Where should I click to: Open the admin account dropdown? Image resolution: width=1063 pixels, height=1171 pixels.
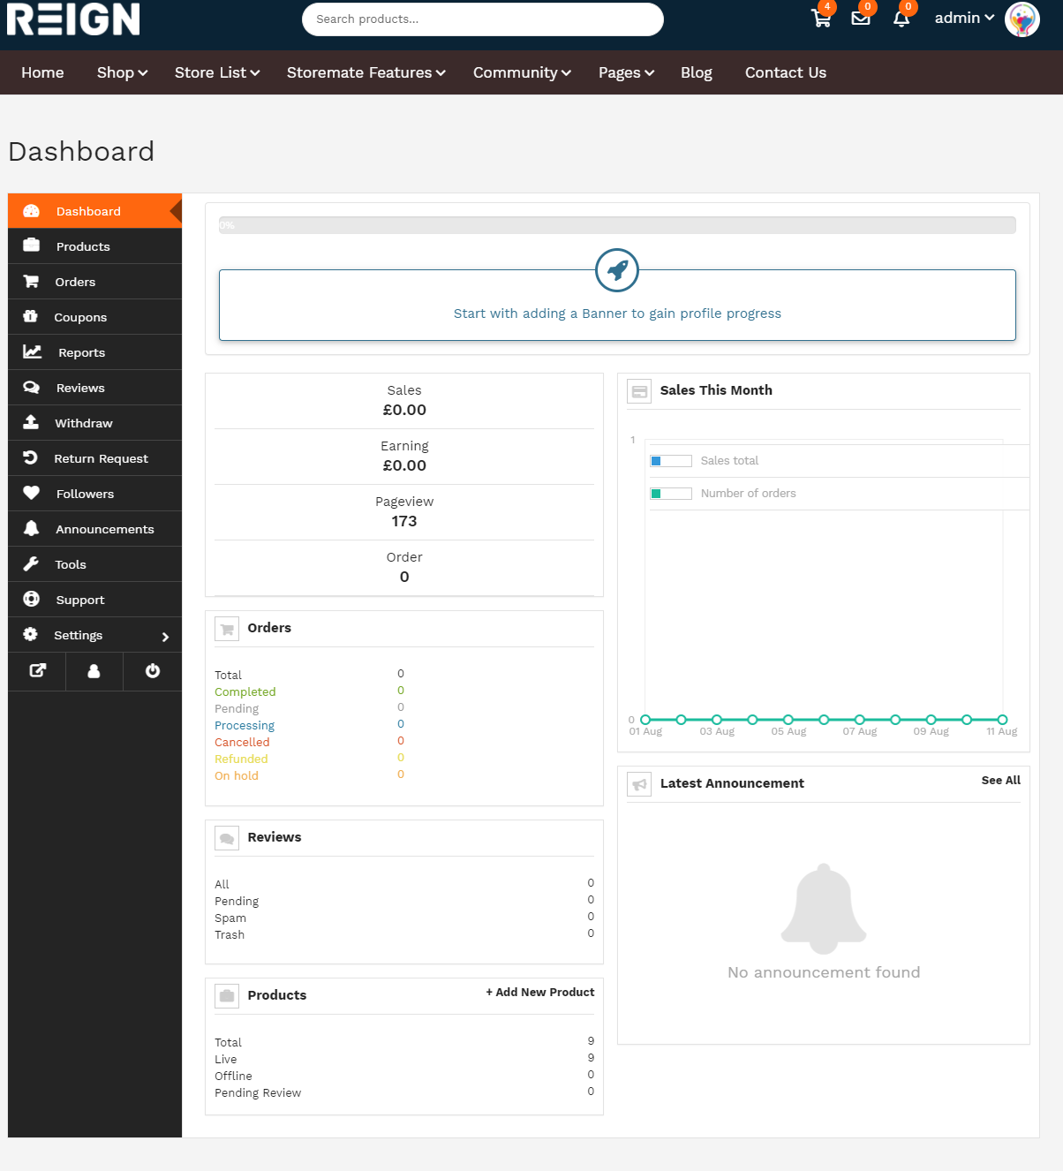[x=964, y=18]
